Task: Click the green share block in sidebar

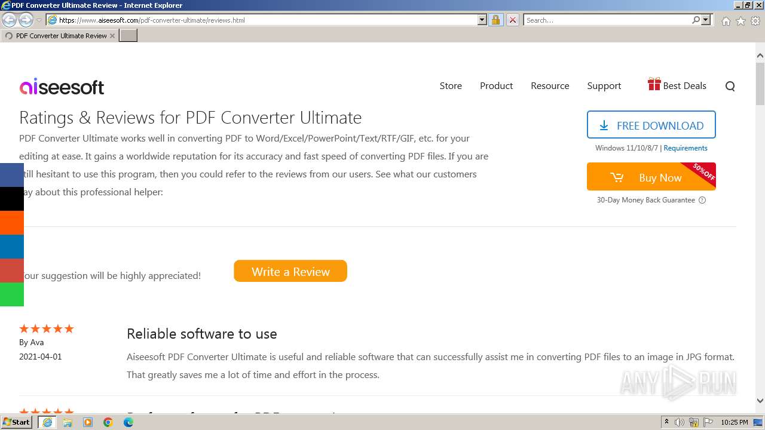Action: click(x=12, y=294)
